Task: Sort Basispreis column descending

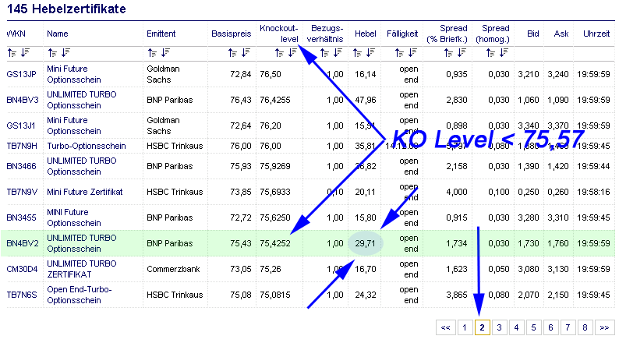Action: (246, 53)
